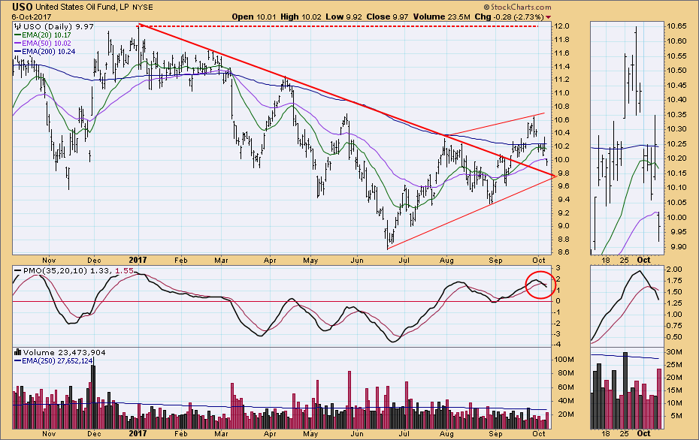Click the 1.75 label on zoomed PMO axis
Screen dimensions: 699x440
point(674,281)
